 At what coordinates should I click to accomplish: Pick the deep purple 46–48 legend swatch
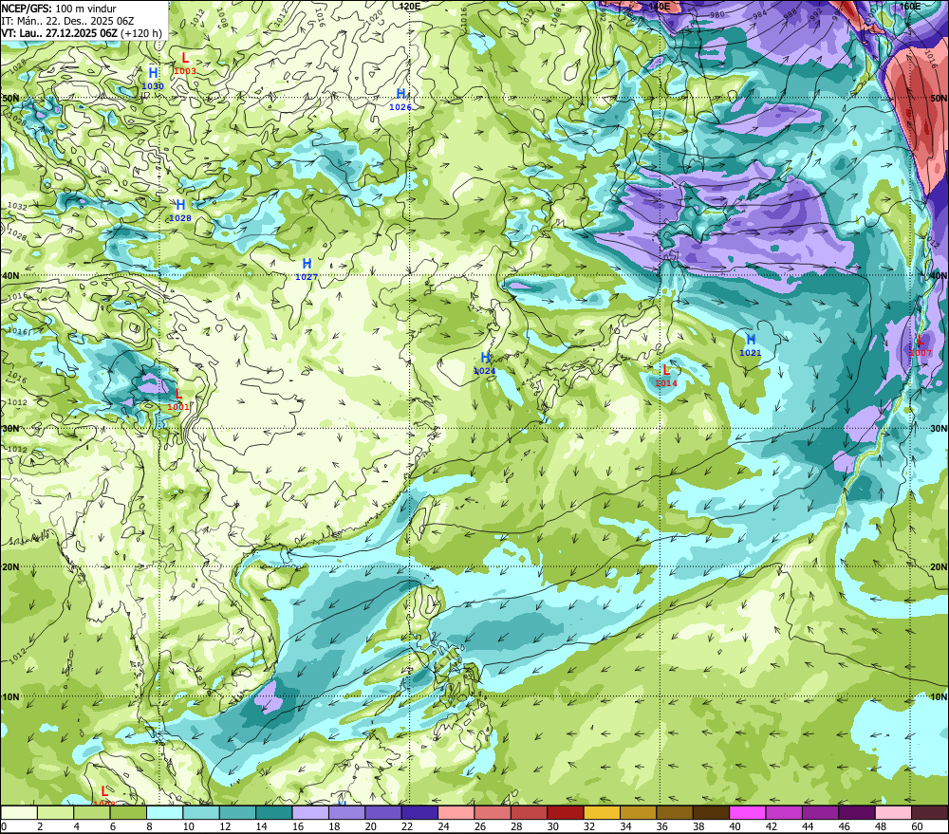coord(856,813)
